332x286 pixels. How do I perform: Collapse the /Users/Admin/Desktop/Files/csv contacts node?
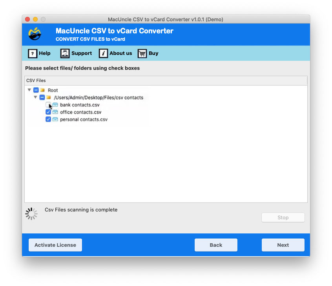click(x=35, y=97)
